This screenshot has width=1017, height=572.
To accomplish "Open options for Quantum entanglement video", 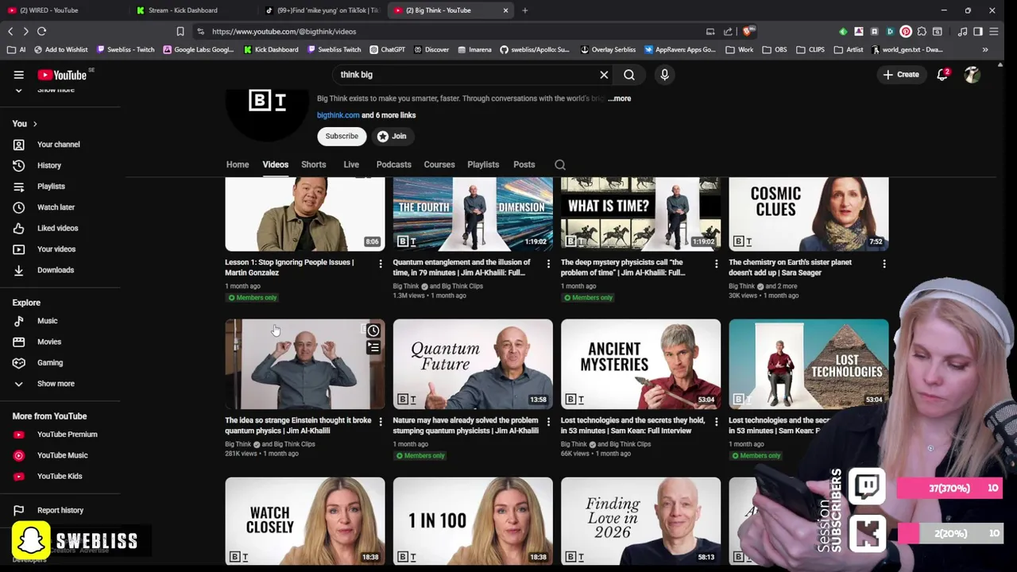I will coord(548,263).
